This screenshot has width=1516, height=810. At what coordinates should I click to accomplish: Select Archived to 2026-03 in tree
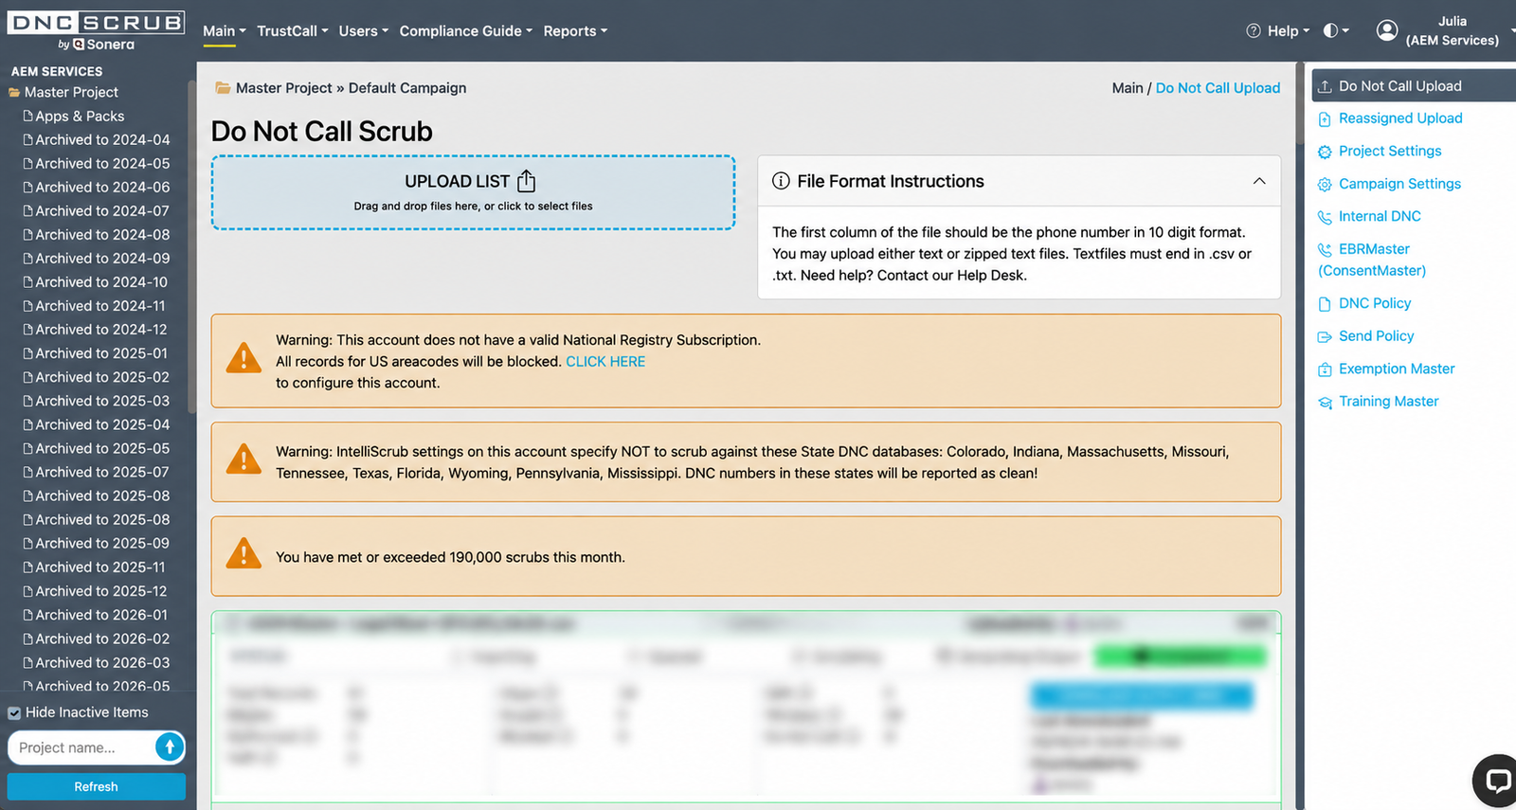click(102, 662)
